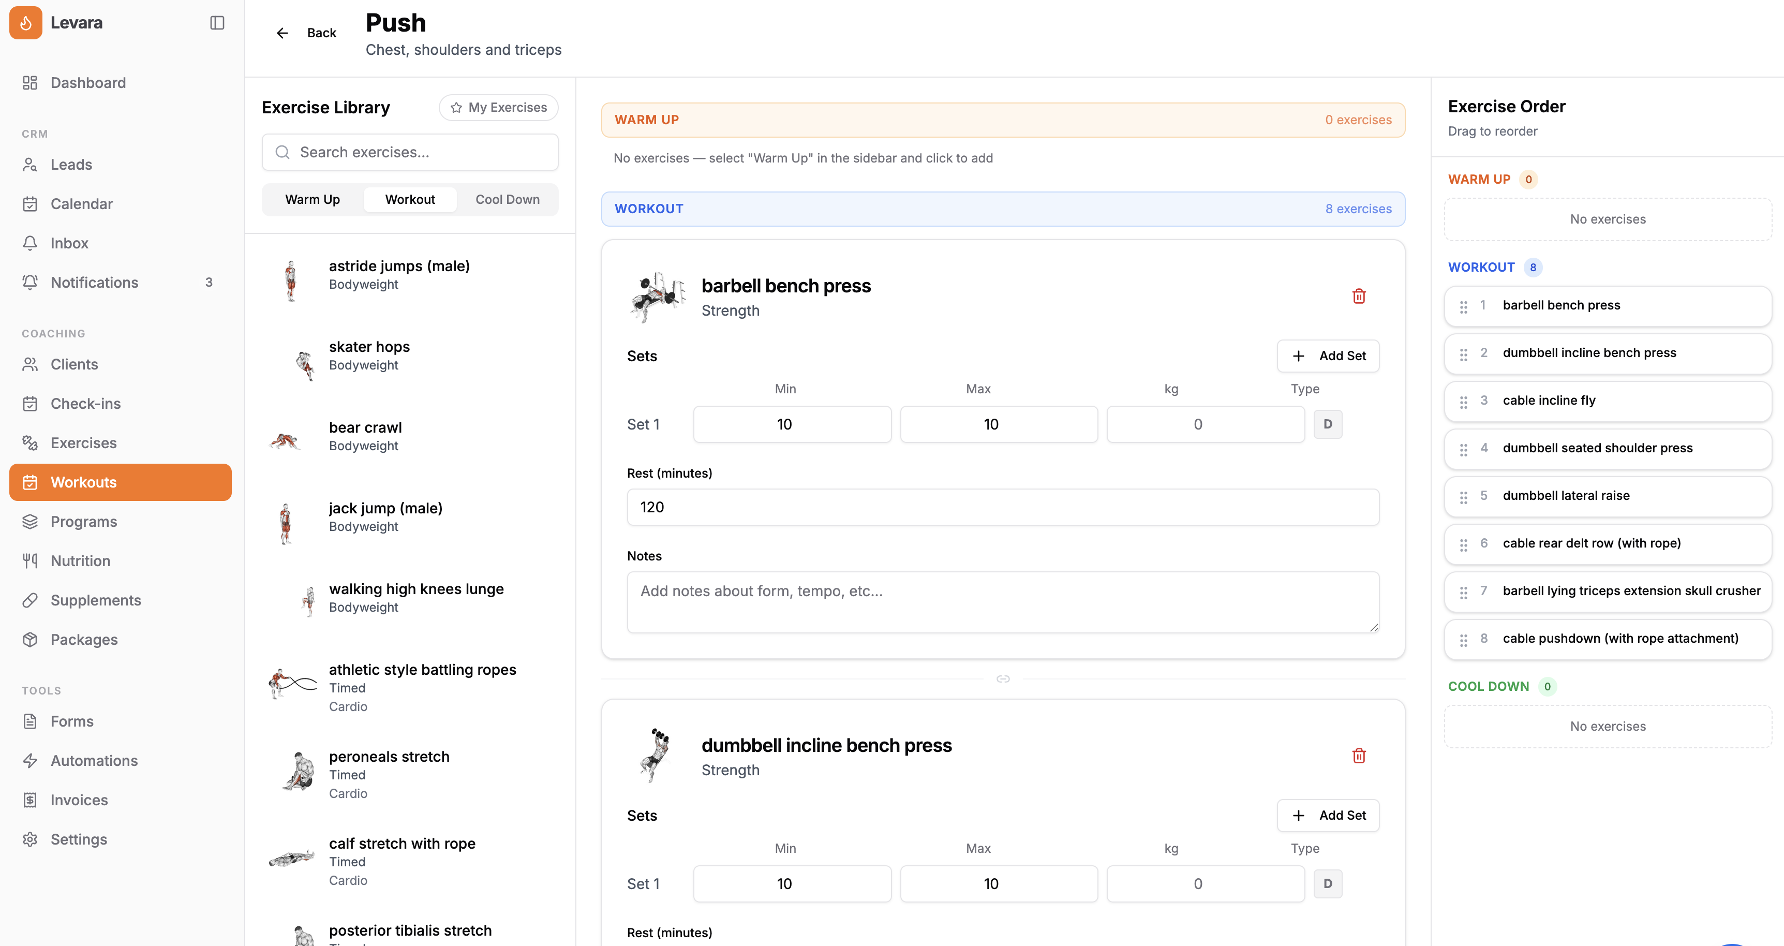Add walking high knees lunge exercise
The height and width of the screenshot is (946, 1784).
click(x=410, y=602)
